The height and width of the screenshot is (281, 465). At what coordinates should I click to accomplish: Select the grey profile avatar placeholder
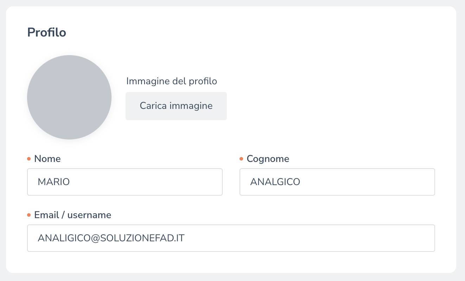coord(69,97)
